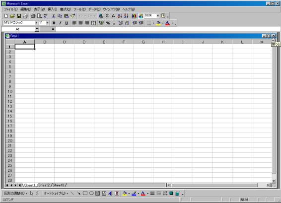The width and height of the screenshot is (281, 203).
Task: Select the Oval tool in Drawing toolbar
Action: (91, 194)
